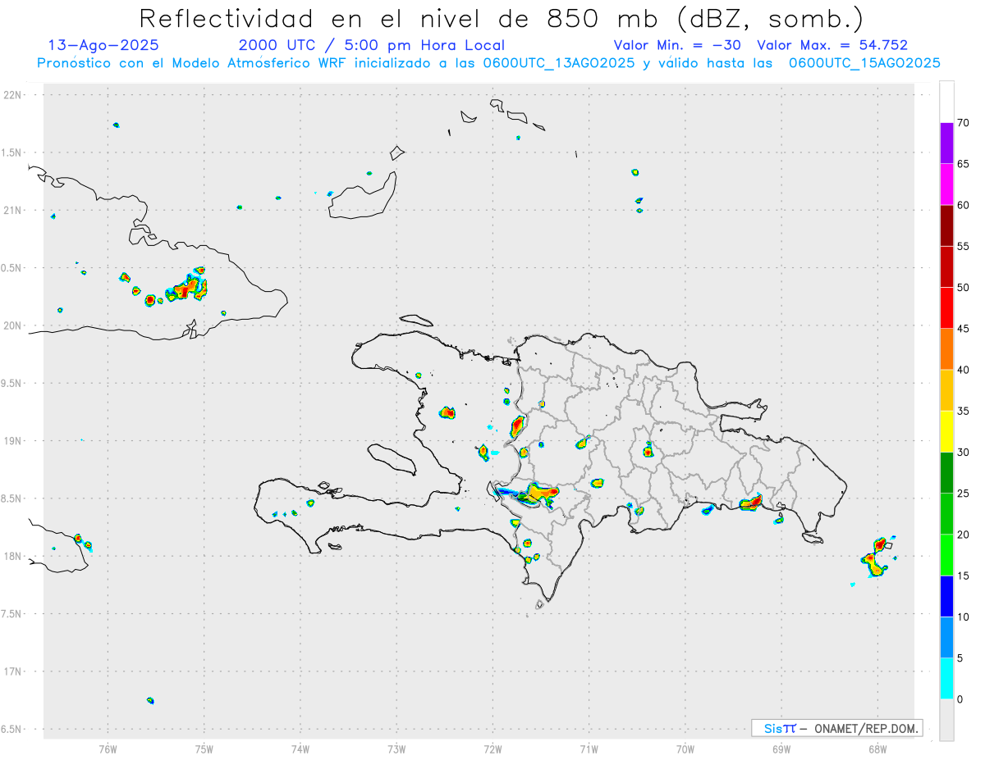
Task: Click the '72W' longitude axis label
Action: tap(492, 749)
